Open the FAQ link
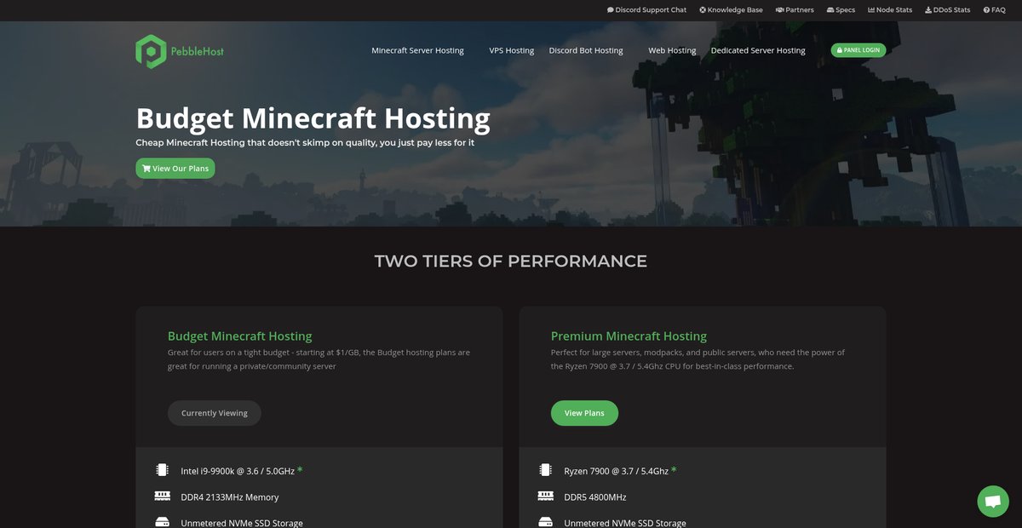Screen dimensions: 1022x528 click(994, 10)
